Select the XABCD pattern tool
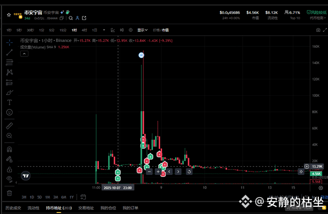Screen dimensions: 328x214 click(x=10, y=72)
